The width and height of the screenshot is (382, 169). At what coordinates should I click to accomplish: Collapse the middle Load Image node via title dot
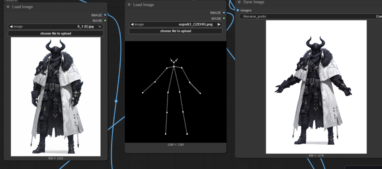point(129,5)
